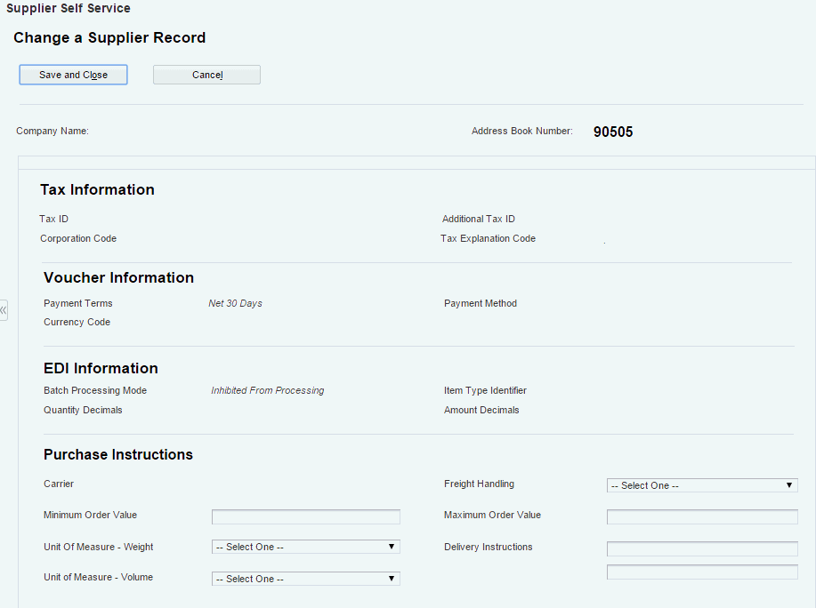Focus the Minimum Order Value field

[x=305, y=516]
